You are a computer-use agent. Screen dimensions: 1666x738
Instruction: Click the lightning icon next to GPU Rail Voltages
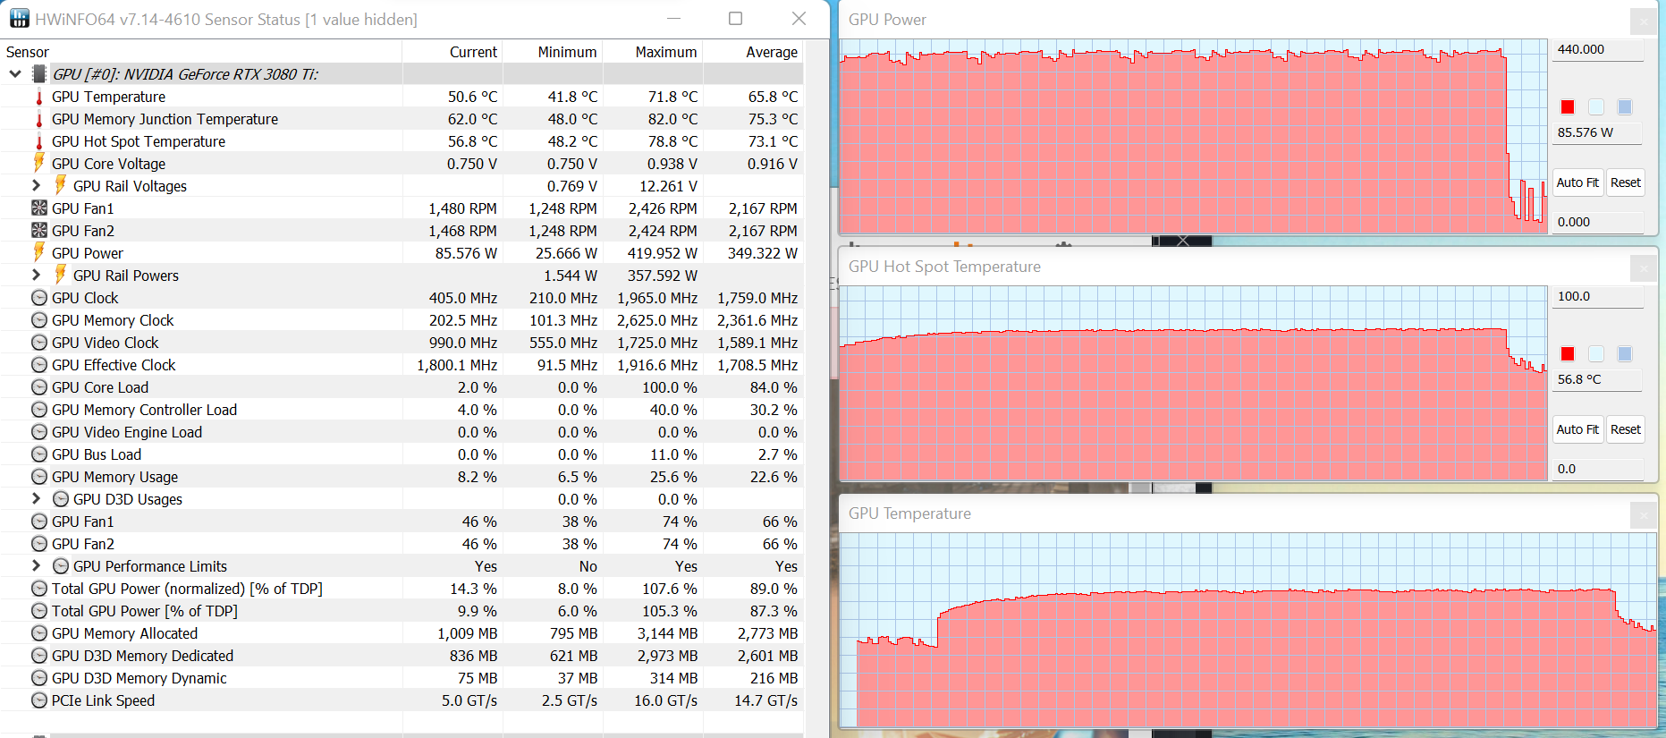pos(61,185)
